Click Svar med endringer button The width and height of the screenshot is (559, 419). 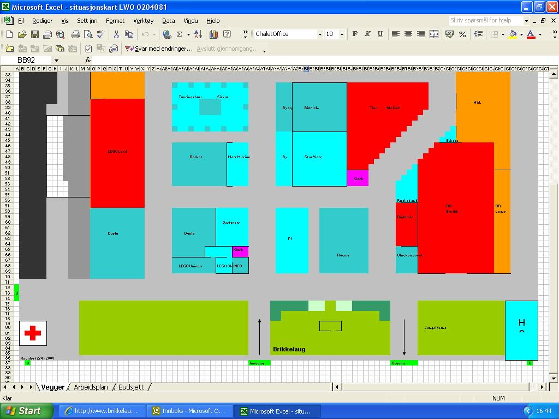point(159,49)
